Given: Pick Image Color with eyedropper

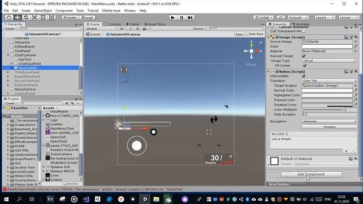Looking at the screenshot, I should pyautogui.click(x=356, y=46).
